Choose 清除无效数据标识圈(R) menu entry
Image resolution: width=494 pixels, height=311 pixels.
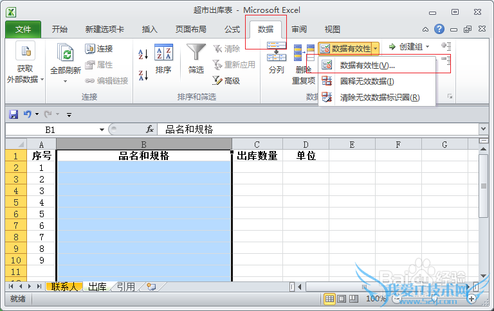[x=377, y=98]
